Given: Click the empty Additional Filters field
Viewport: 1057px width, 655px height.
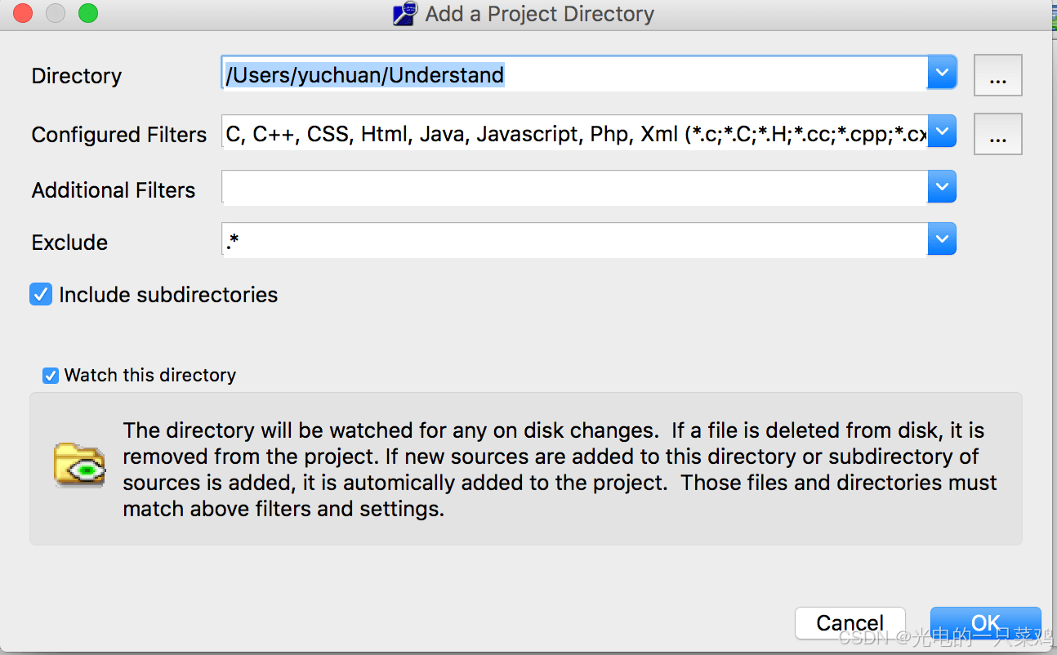Looking at the screenshot, I should pos(572,189).
